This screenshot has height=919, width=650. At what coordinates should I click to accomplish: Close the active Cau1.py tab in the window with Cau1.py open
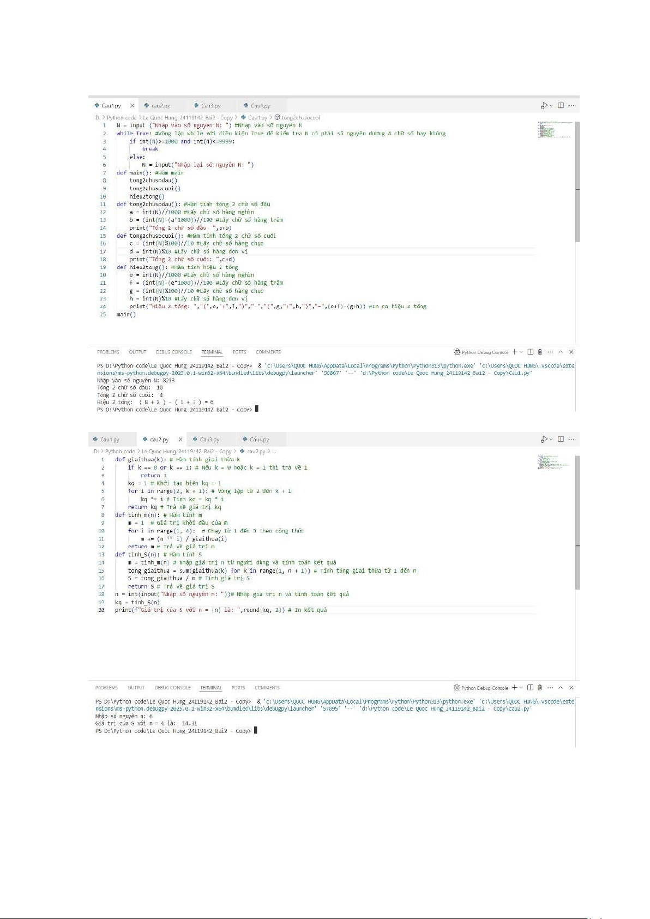(132, 106)
